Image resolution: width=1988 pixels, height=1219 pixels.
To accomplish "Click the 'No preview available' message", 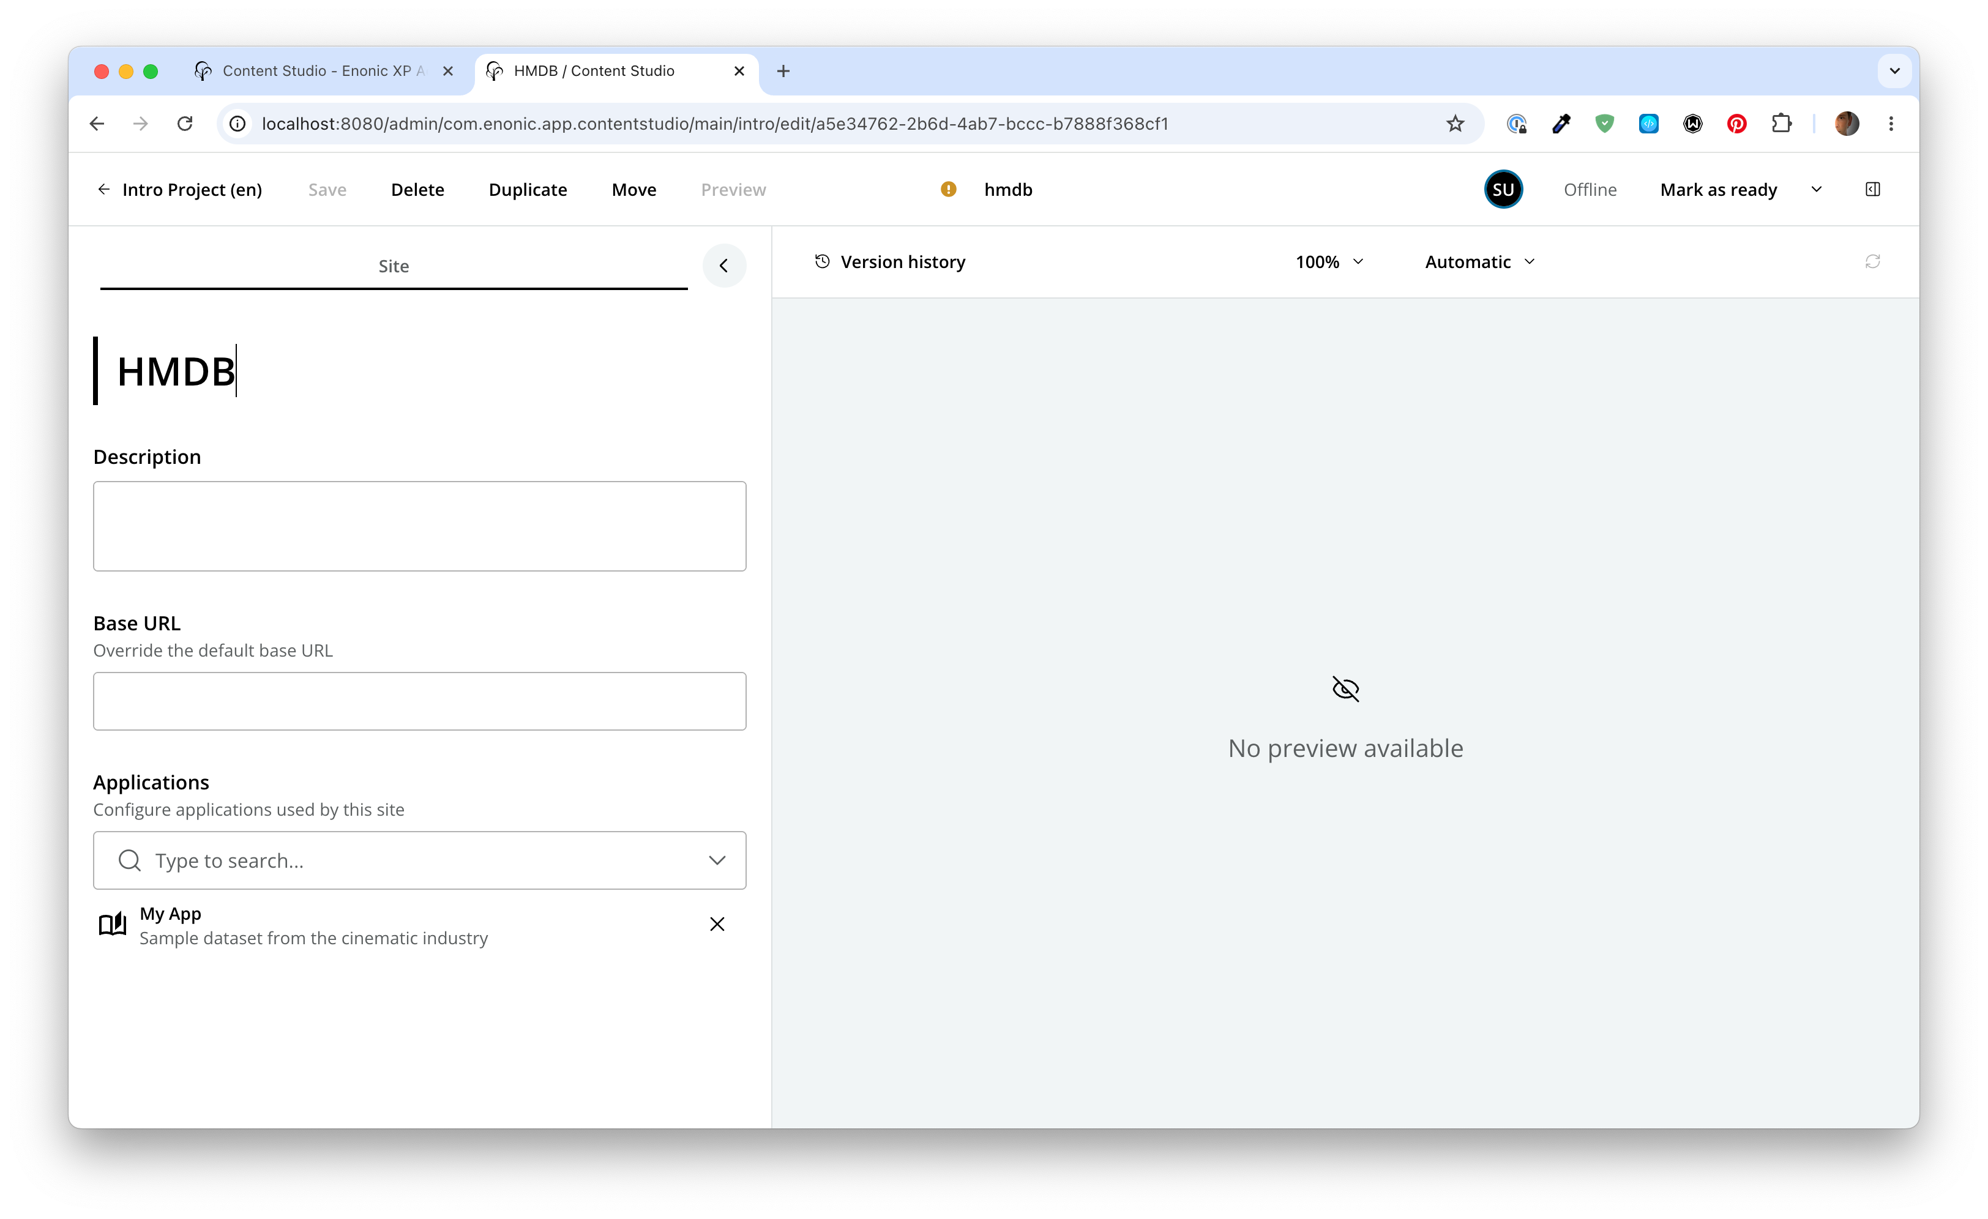I will pos(1345,748).
